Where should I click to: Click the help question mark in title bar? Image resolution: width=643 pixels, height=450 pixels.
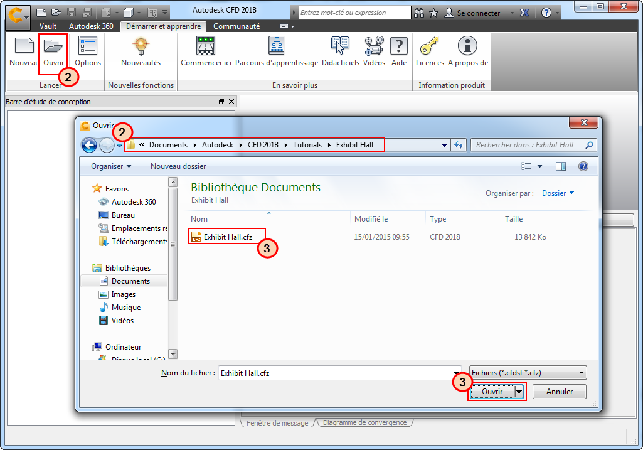click(x=546, y=13)
